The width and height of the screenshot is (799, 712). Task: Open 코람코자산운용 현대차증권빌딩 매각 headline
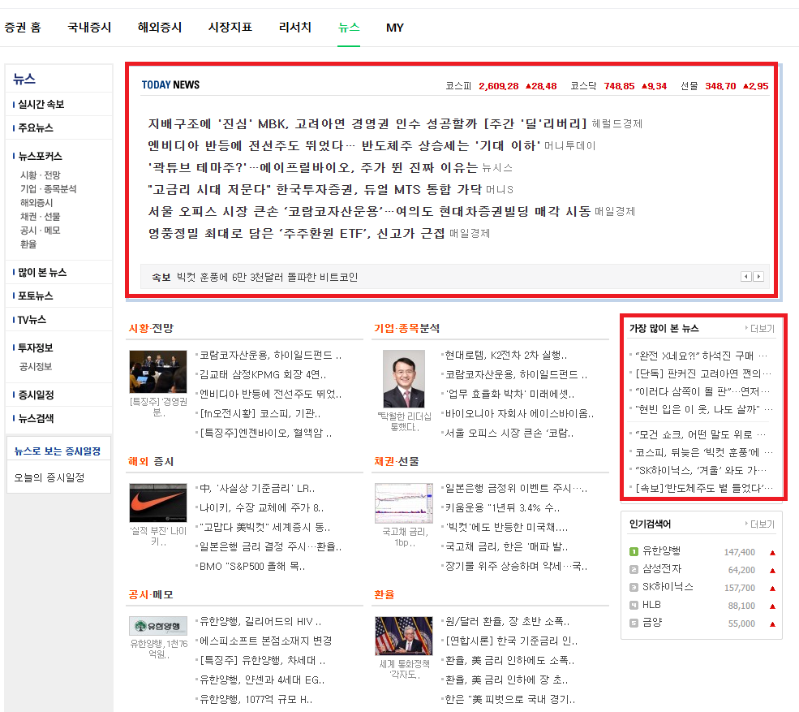coord(369,211)
